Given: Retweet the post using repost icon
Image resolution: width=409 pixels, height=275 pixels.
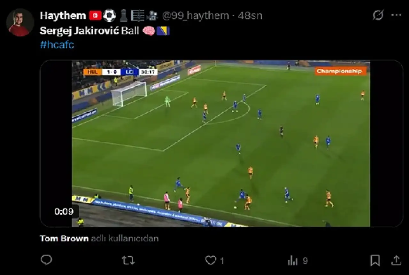Looking at the screenshot, I should pos(128,261).
